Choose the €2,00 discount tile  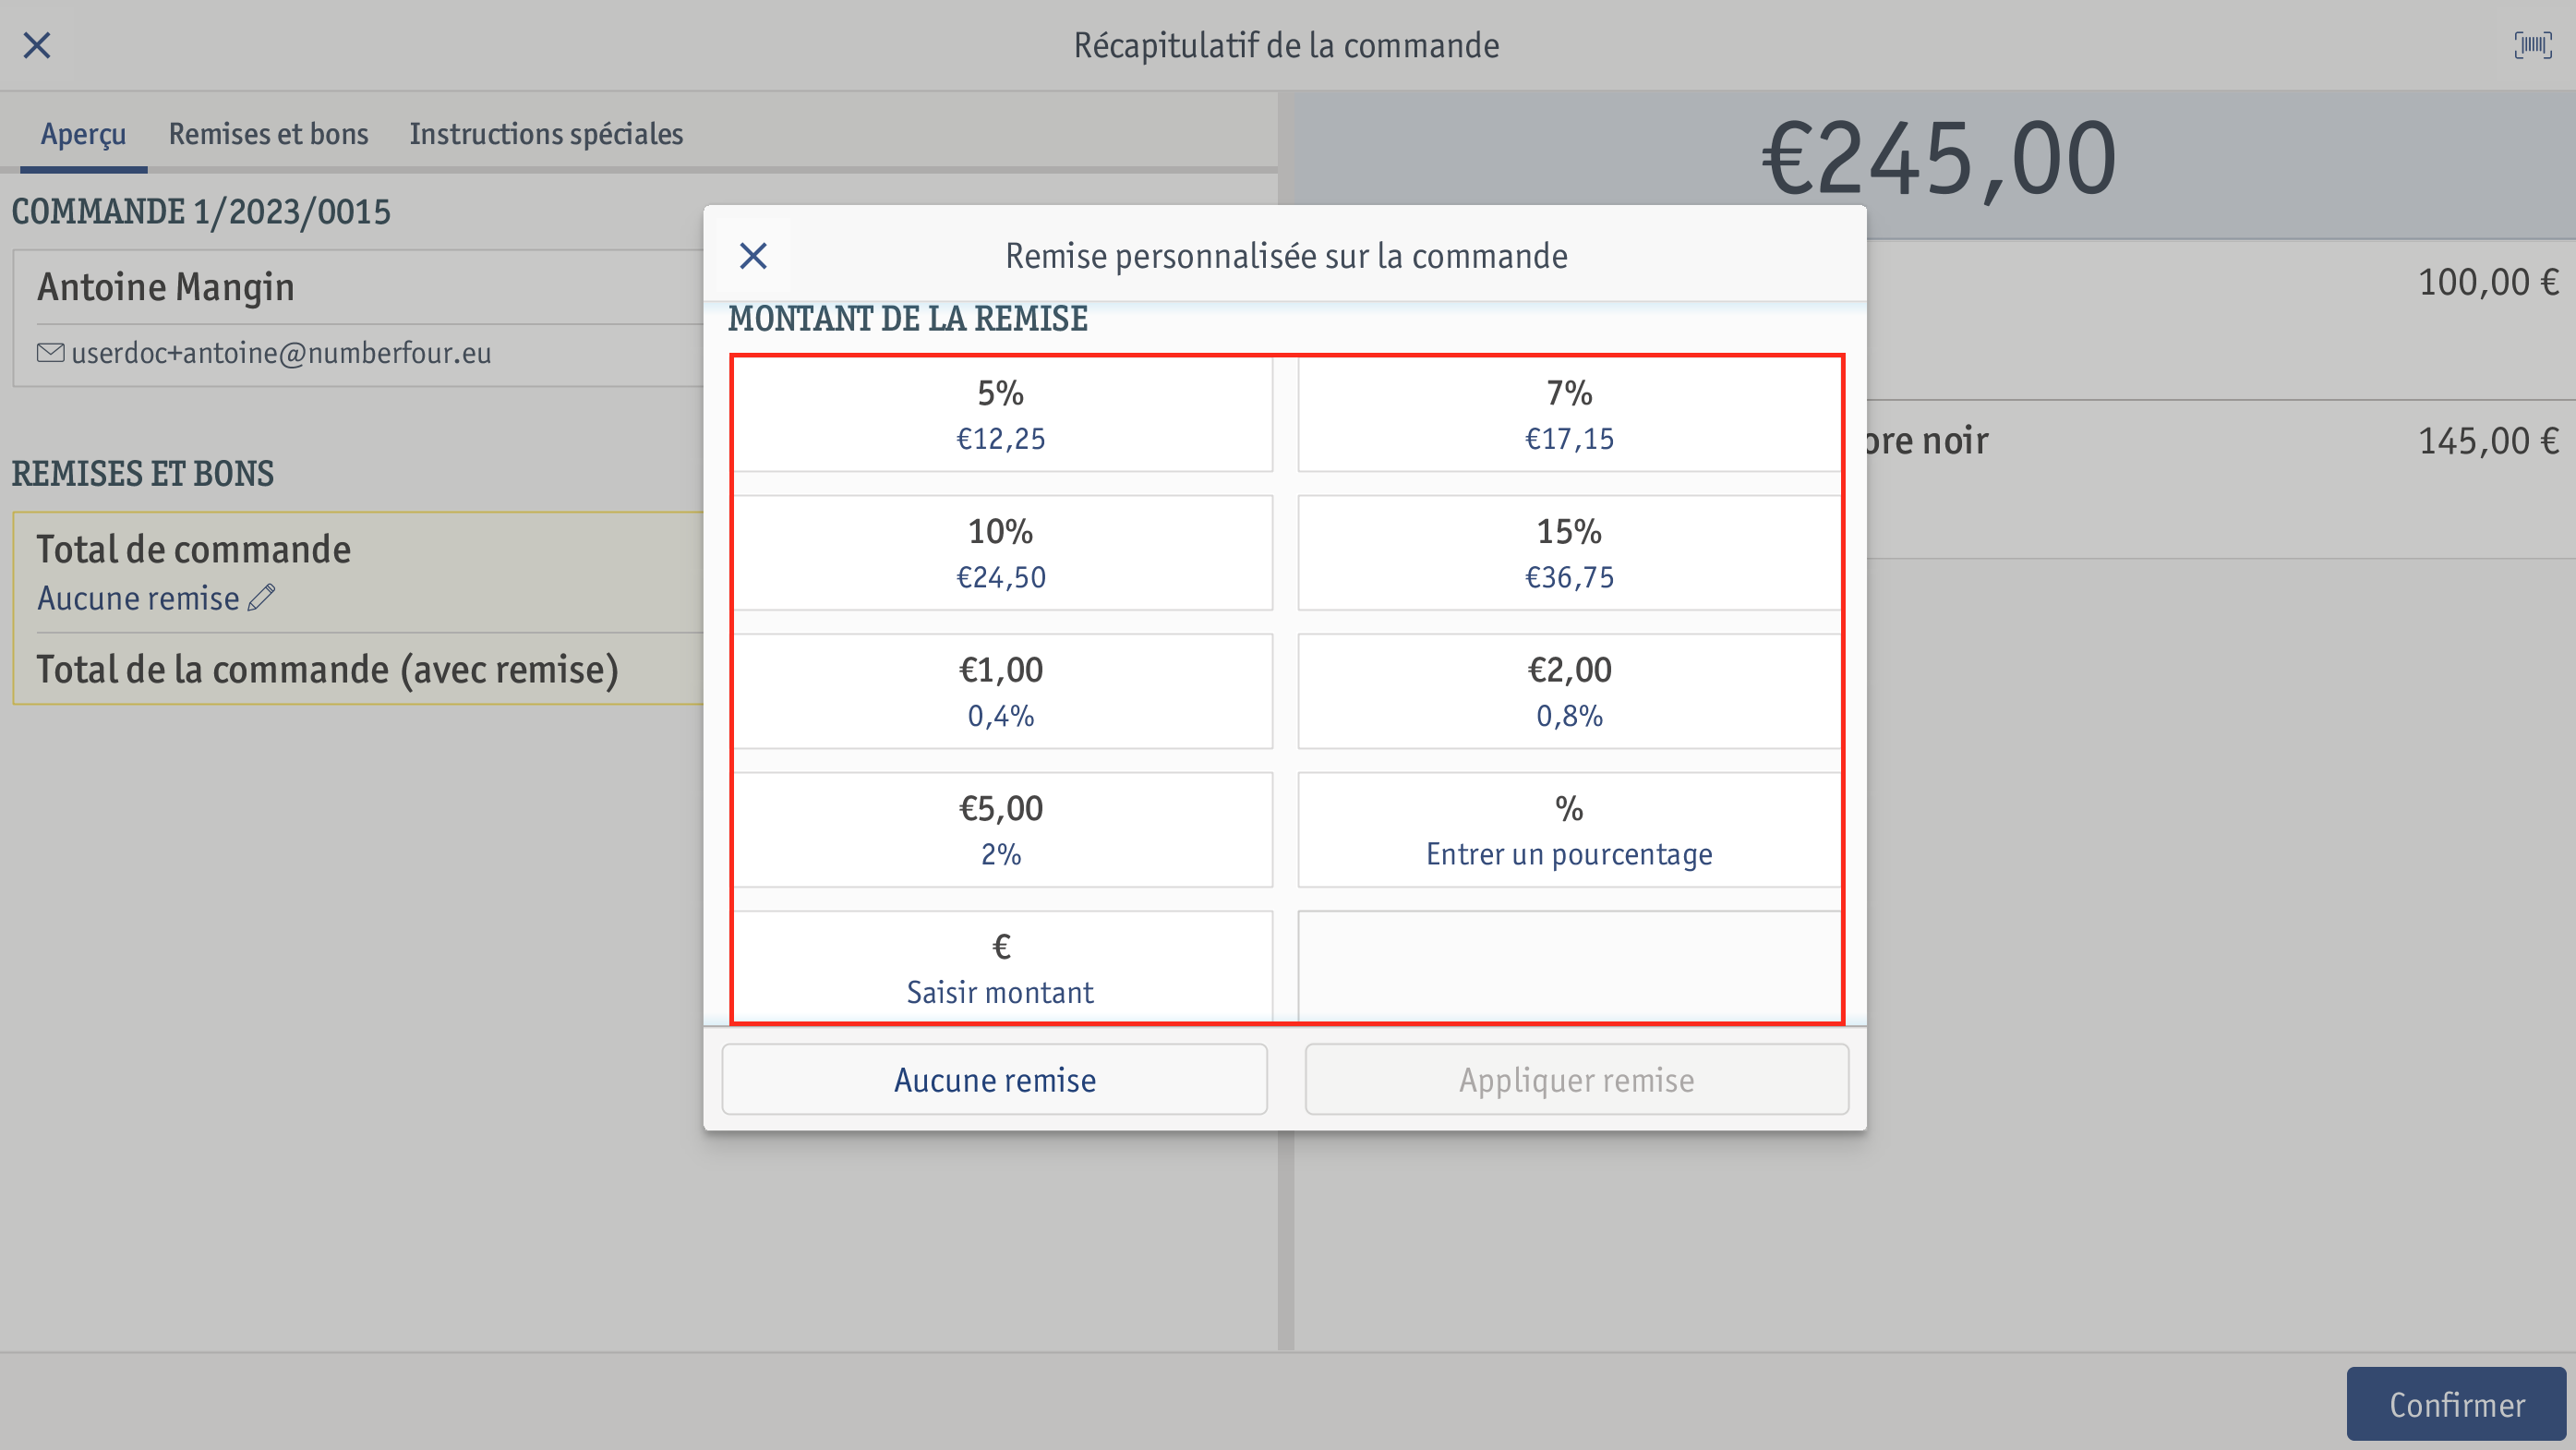click(x=1568, y=691)
